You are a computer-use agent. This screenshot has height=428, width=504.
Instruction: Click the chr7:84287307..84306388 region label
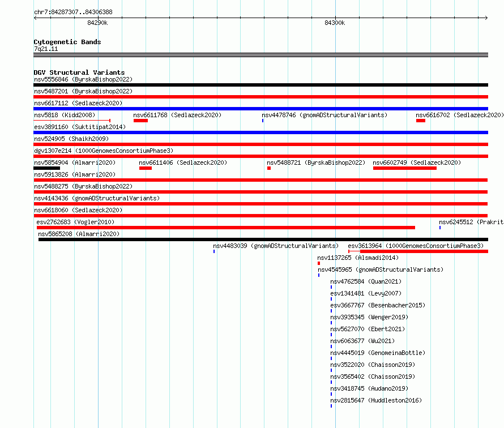tap(73, 12)
